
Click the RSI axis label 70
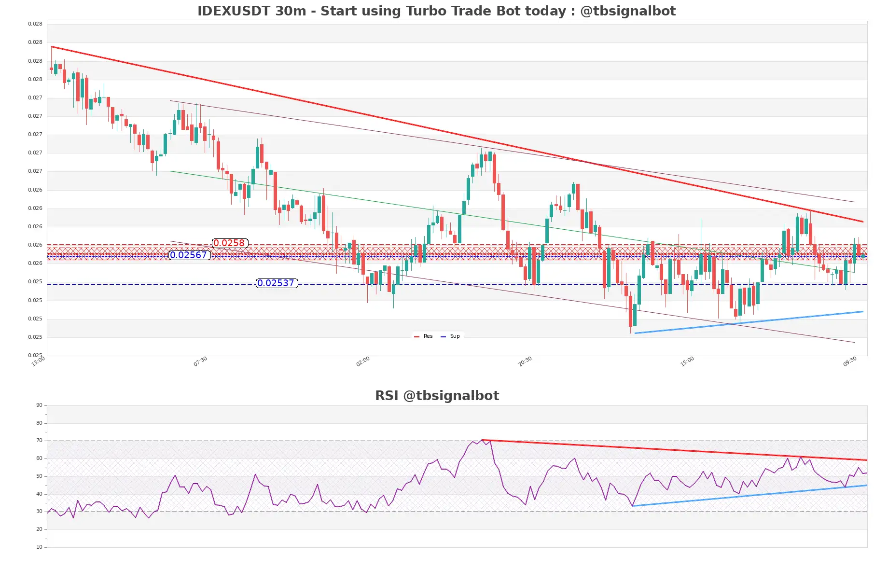[x=39, y=441]
